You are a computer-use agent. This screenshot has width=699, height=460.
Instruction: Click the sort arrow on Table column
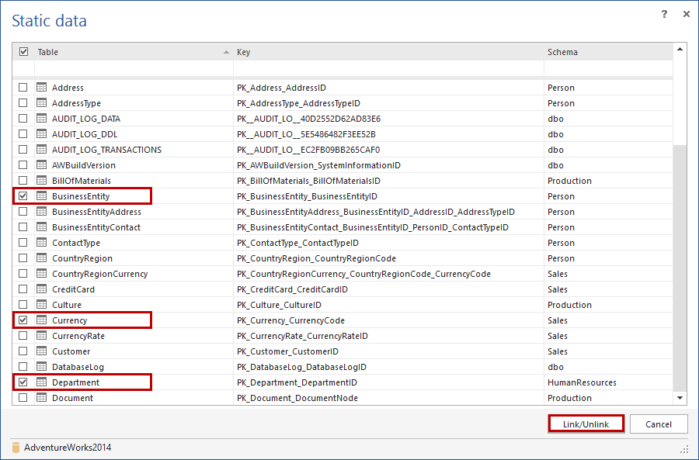pos(224,51)
